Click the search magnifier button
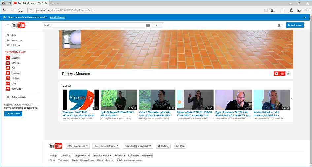 157,25
